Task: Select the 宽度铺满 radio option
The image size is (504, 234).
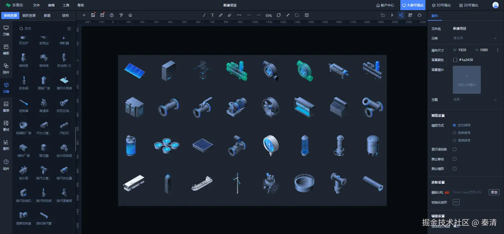Action: coord(454,133)
